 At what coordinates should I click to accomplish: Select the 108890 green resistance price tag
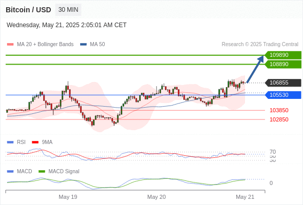tap(283, 64)
